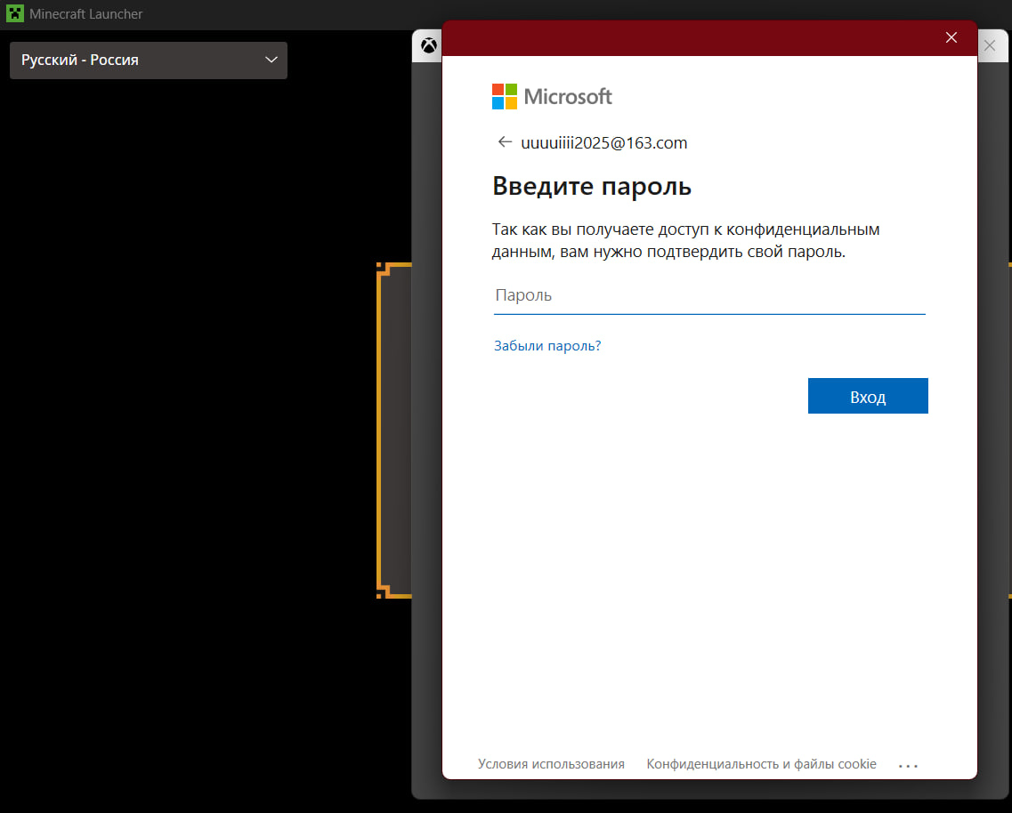Click the Xbox logo icon
This screenshot has height=813, width=1012.
(428, 45)
